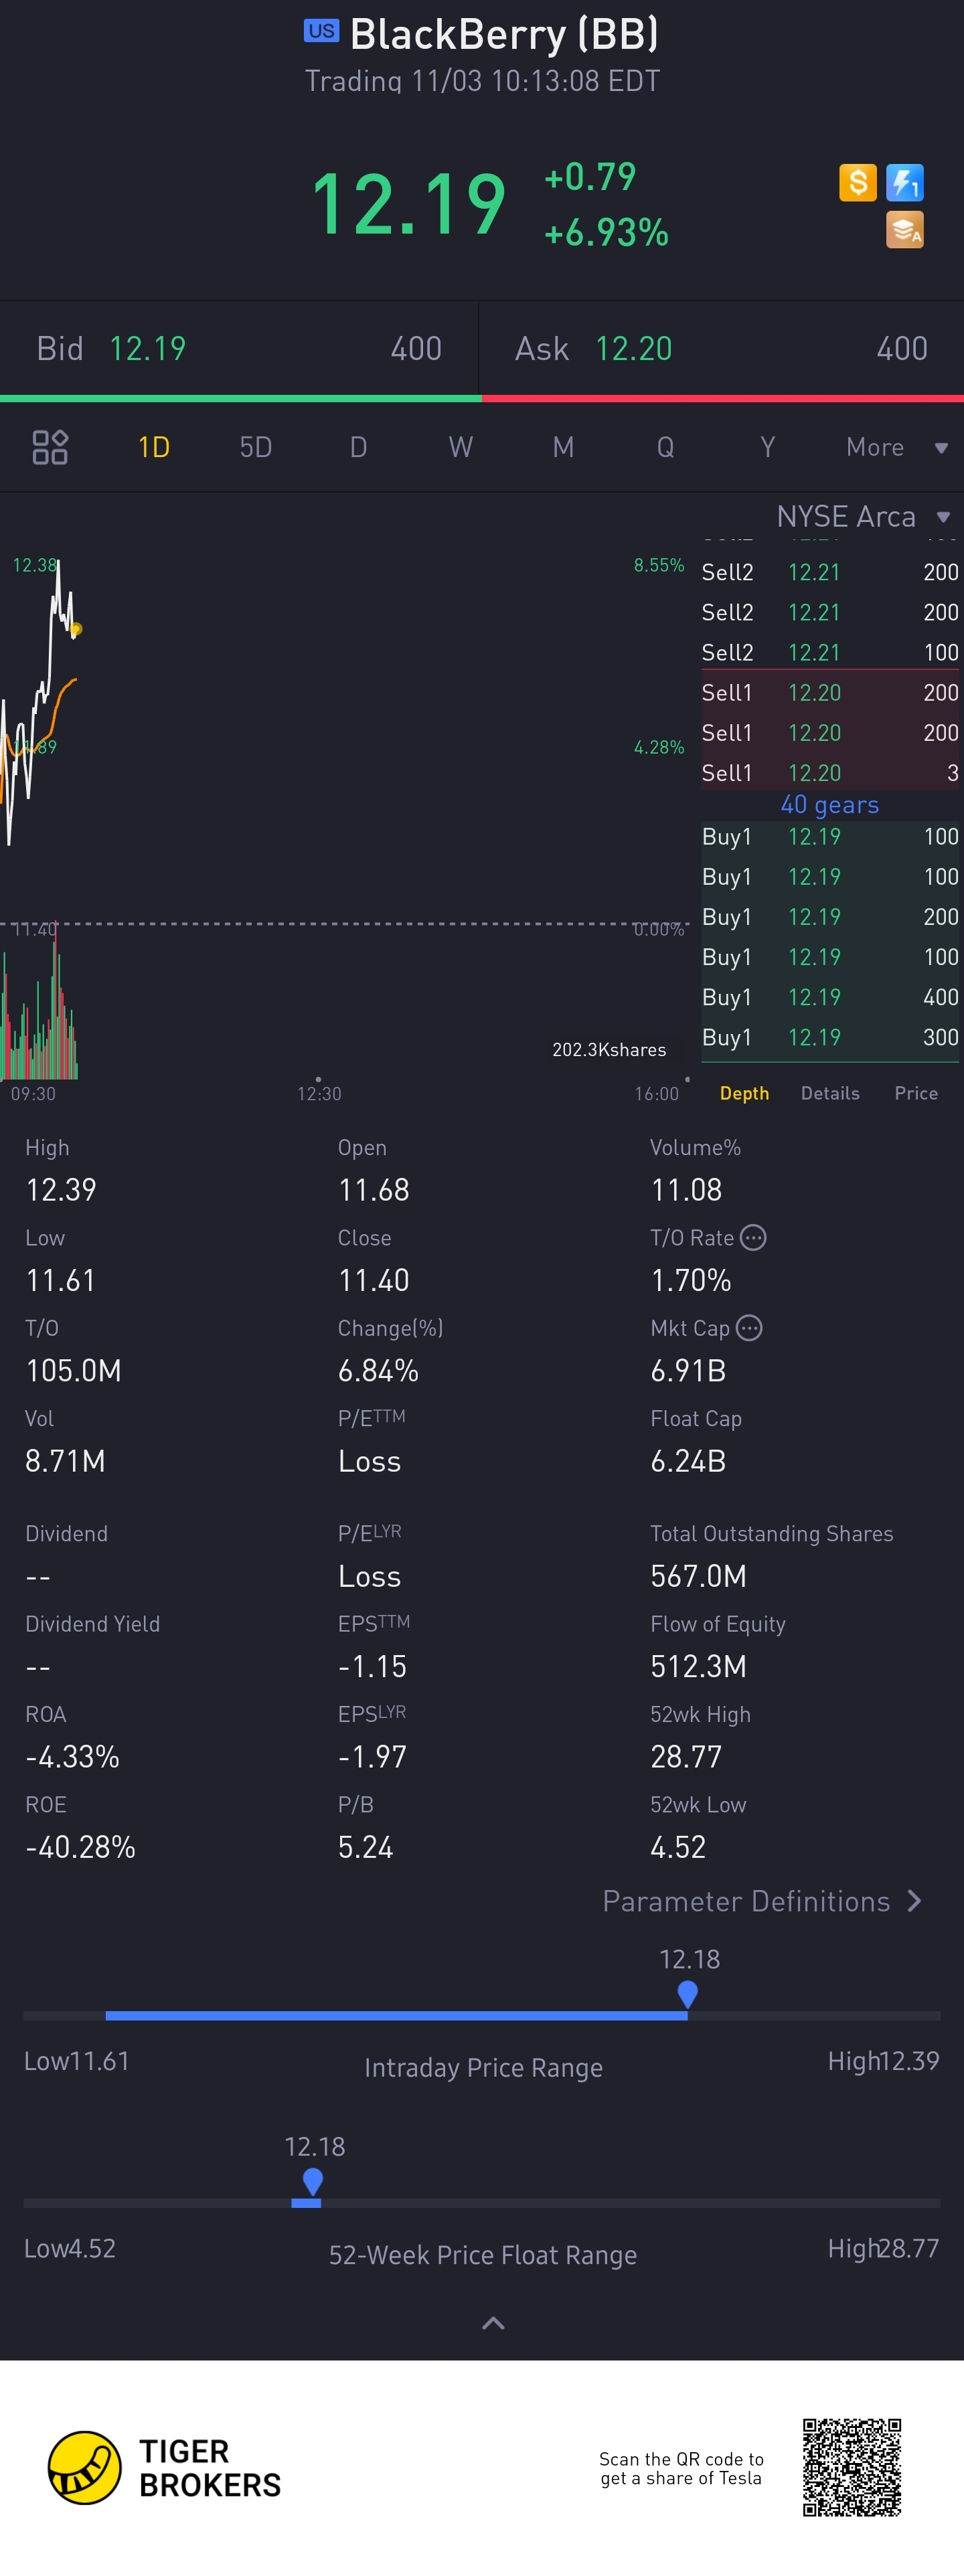Viewport: 964px width, 2576px height.
Task: Tap the EPS LYR value -1.97
Action: (372, 1756)
